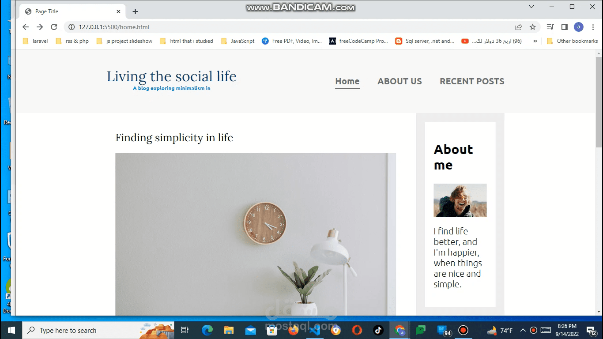This screenshot has height=339, width=603.
Task: View site information icon beside URL
Action: 72,27
